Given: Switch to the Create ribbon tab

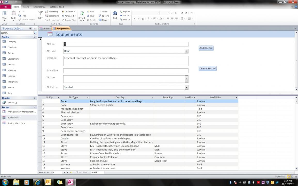Looking at the screenshot, I should (26, 7).
